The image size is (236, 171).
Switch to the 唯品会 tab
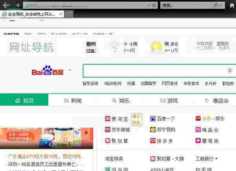217,101
